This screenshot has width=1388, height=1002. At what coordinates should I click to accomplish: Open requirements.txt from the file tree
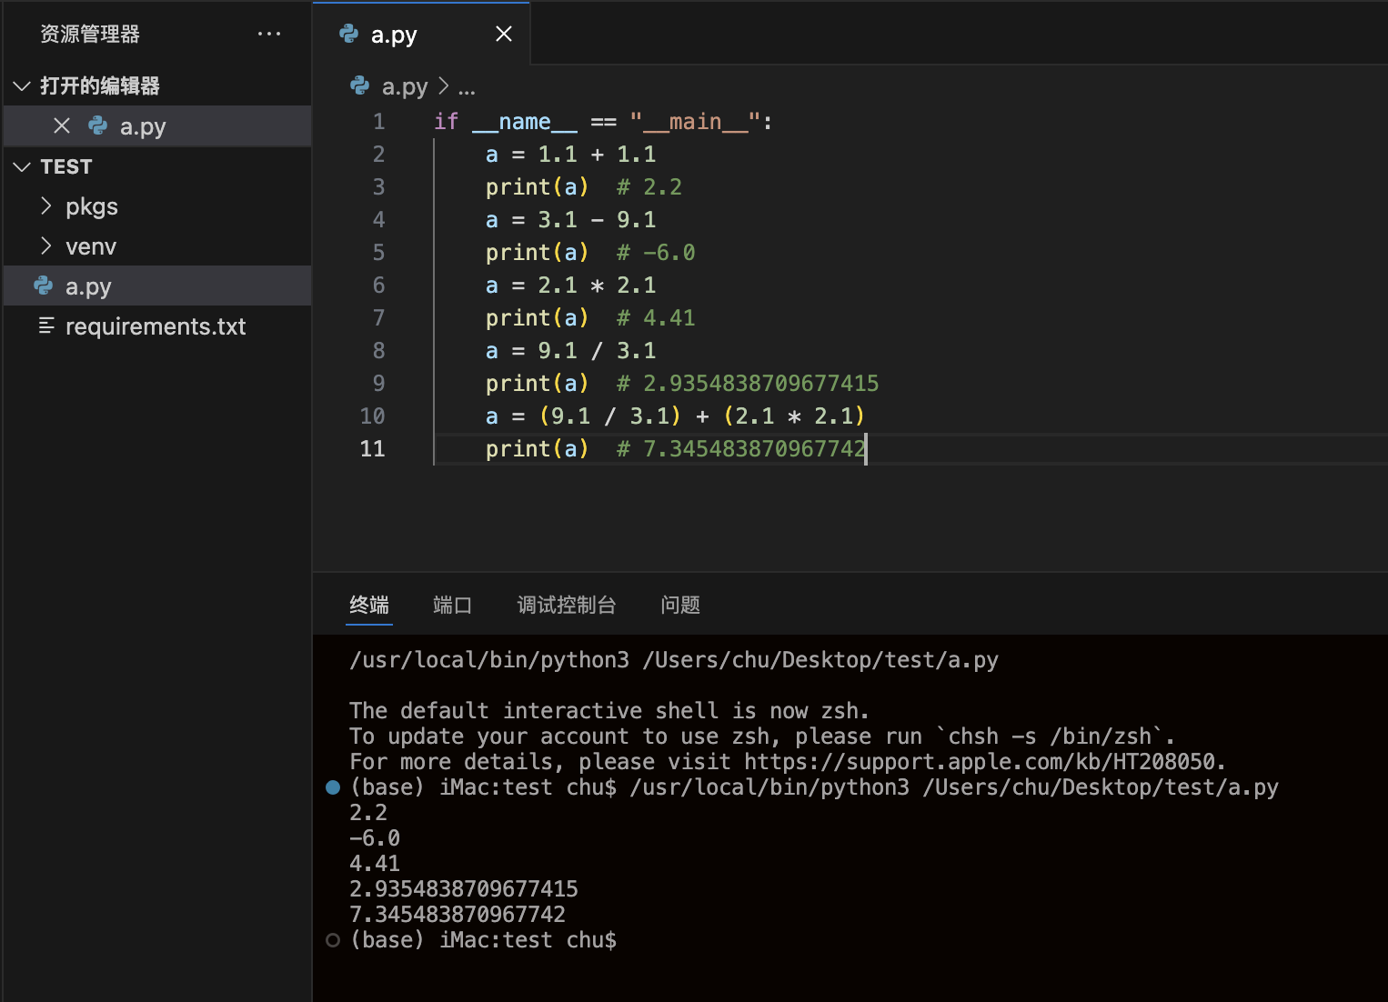pos(156,326)
